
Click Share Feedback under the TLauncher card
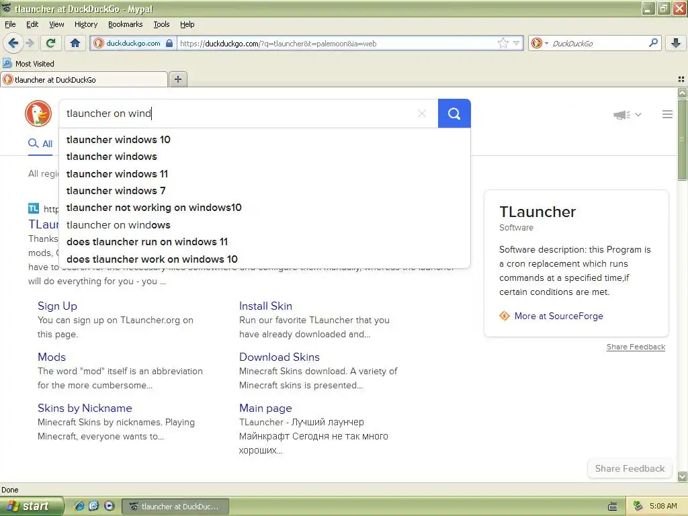point(636,347)
